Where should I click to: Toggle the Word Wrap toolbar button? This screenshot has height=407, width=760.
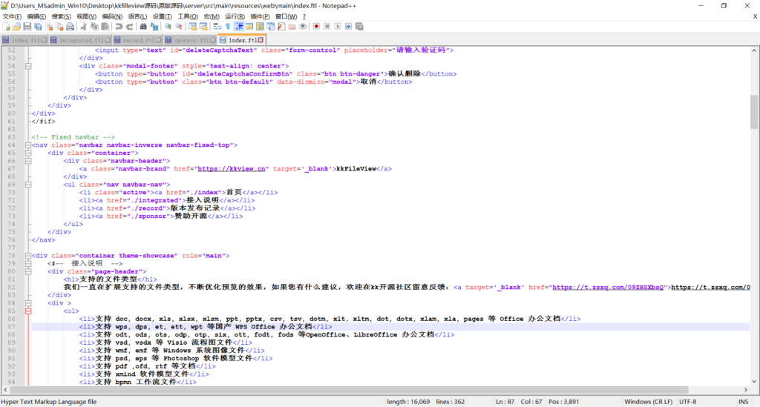click(x=217, y=27)
